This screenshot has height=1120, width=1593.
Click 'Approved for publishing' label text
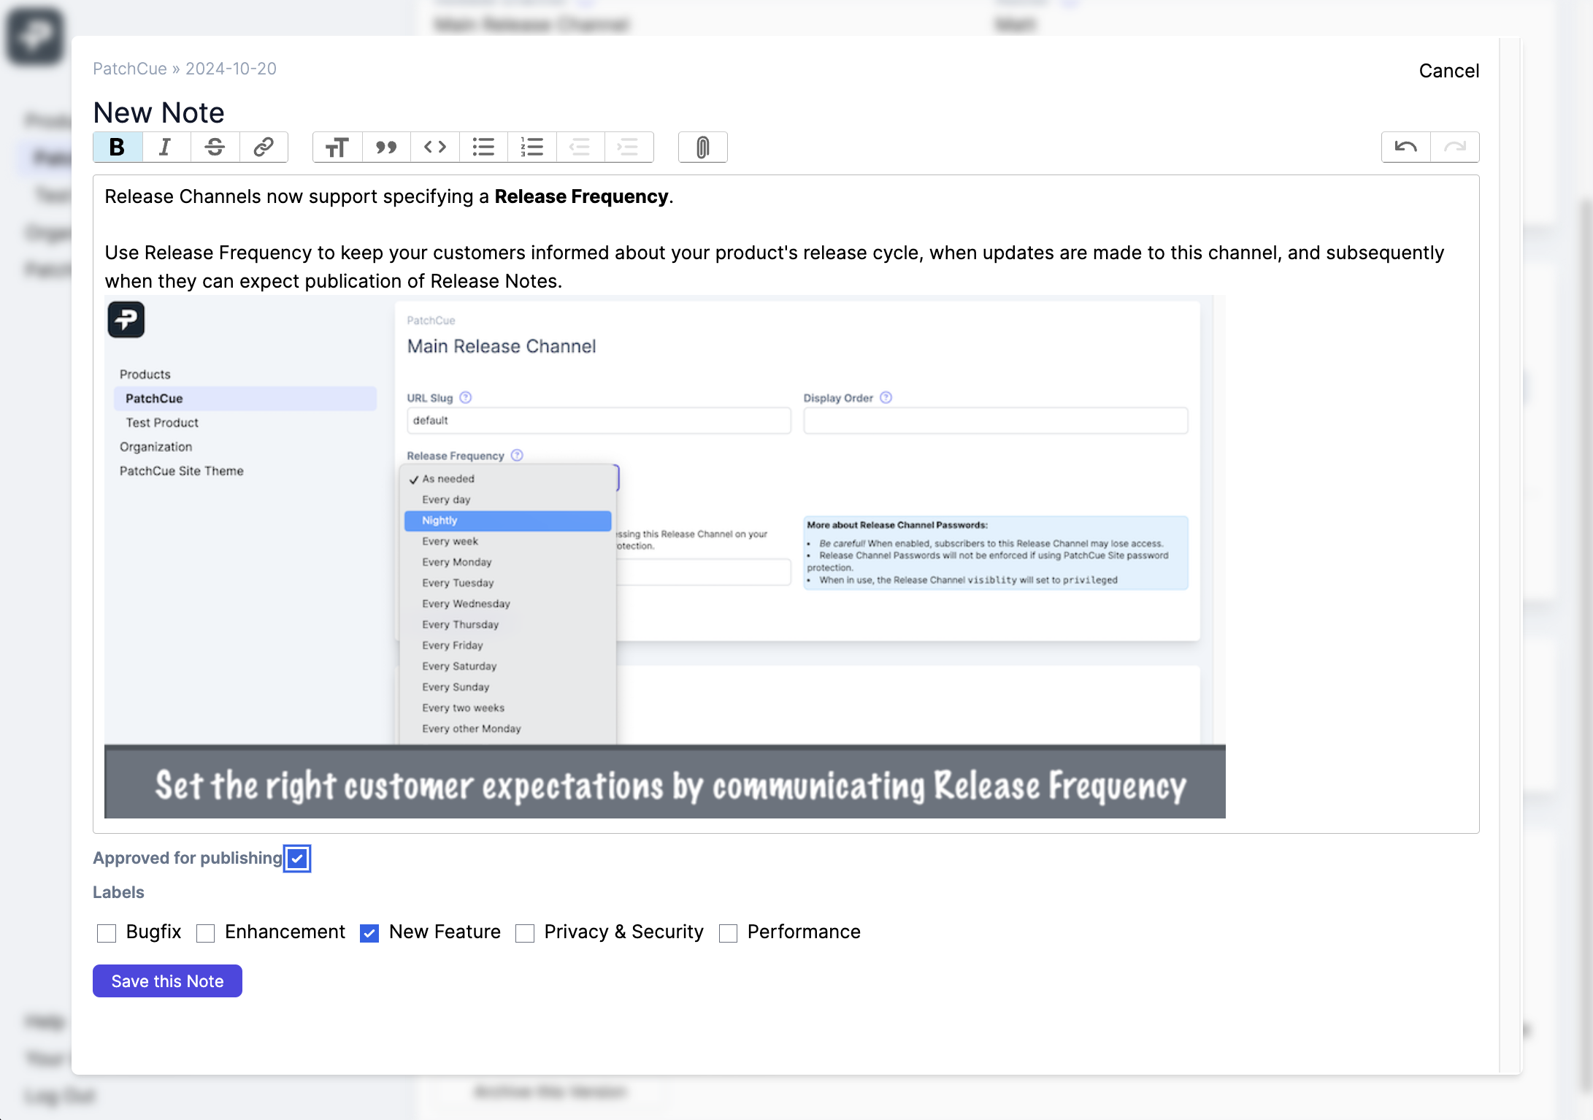point(188,858)
